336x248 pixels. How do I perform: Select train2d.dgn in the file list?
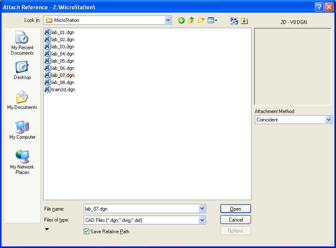coord(63,90)
